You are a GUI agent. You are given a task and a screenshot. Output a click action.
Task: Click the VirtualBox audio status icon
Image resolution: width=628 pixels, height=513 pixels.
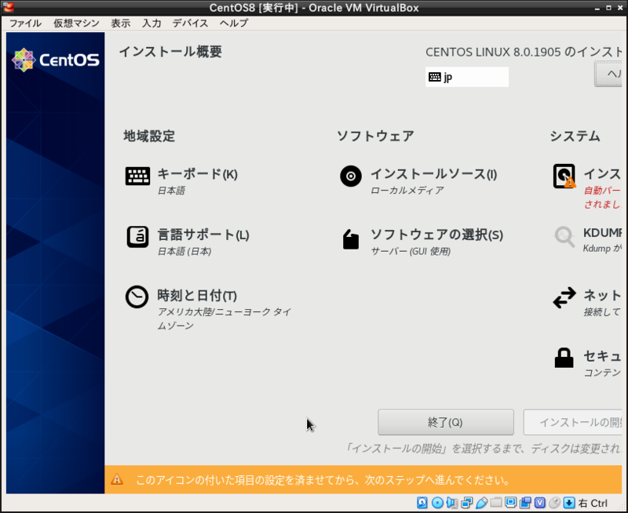point(452,503)
